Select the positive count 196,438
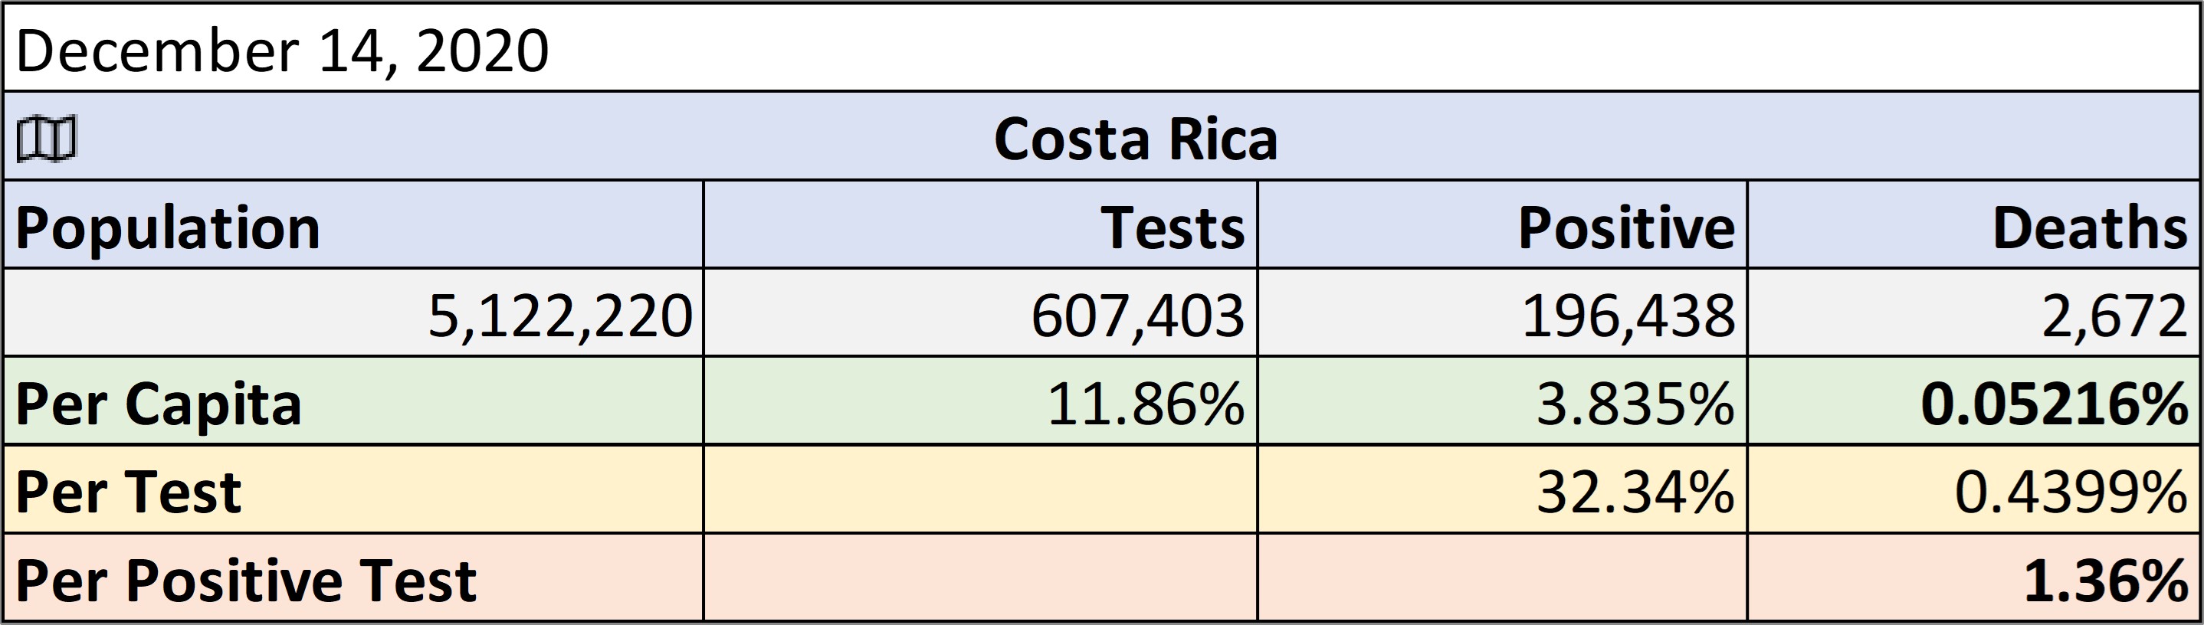This screenshot has height=625, width=2204. pos(1503,313)
